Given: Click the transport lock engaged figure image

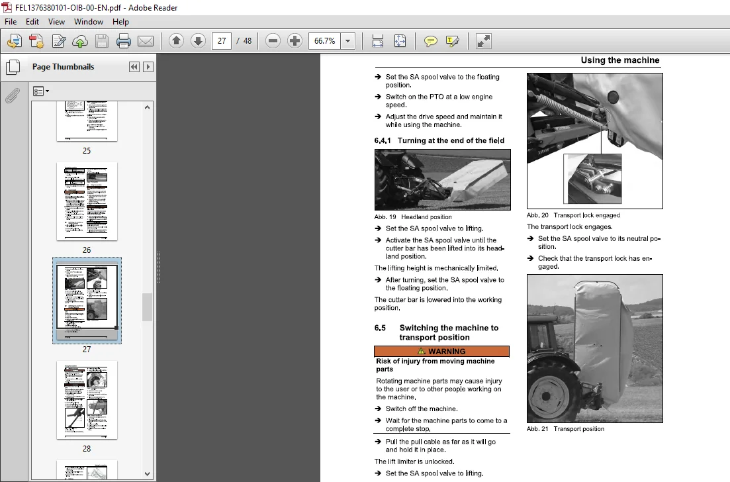Looking at the screenshot, I should pos(594,140).
